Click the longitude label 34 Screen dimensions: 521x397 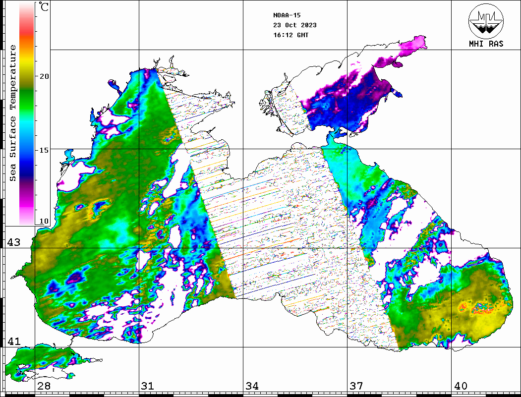(252, 386)
